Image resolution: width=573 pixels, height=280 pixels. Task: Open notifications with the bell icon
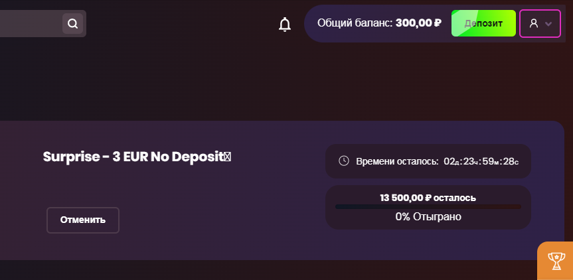point(285,25)
